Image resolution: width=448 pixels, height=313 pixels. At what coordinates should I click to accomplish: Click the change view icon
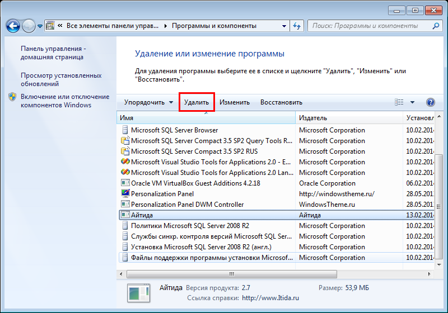(399, 102)
